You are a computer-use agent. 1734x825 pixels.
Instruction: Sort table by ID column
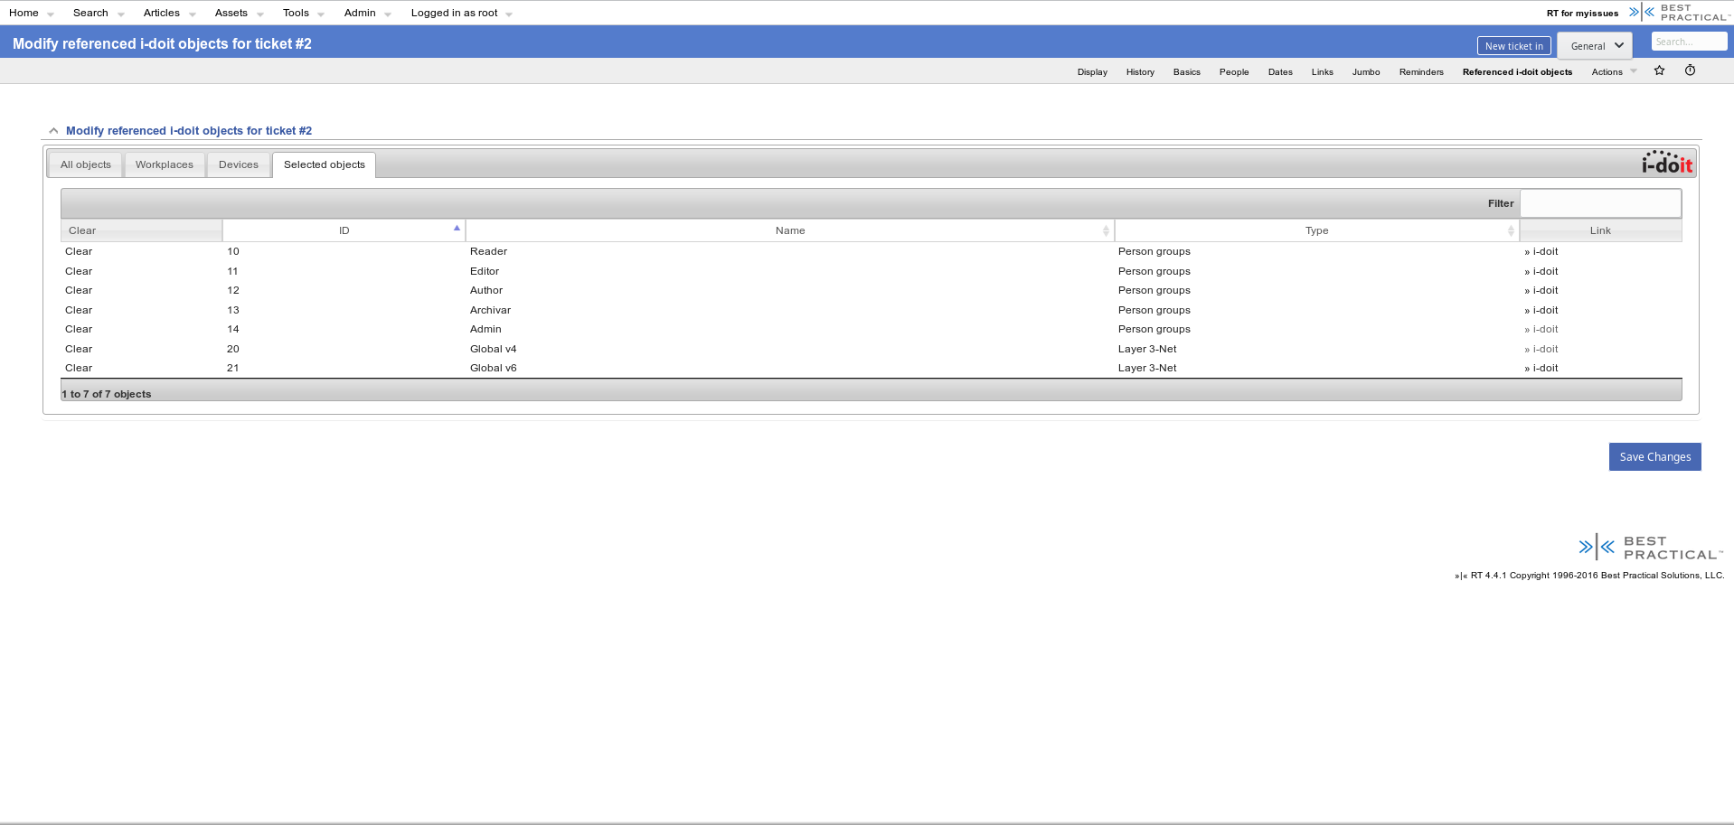pyautogui.click(x=344, y=230)
